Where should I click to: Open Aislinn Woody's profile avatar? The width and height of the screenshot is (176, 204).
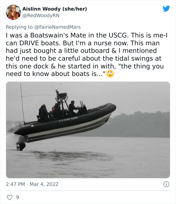(x=13, y=12)
